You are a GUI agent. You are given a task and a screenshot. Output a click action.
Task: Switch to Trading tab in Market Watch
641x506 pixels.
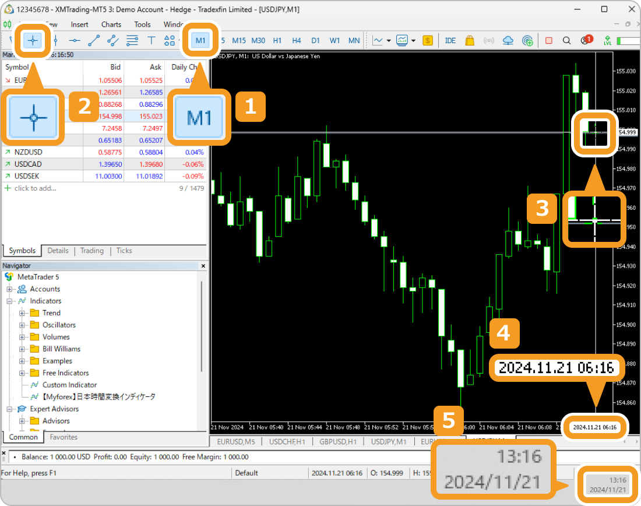[92, 250]
